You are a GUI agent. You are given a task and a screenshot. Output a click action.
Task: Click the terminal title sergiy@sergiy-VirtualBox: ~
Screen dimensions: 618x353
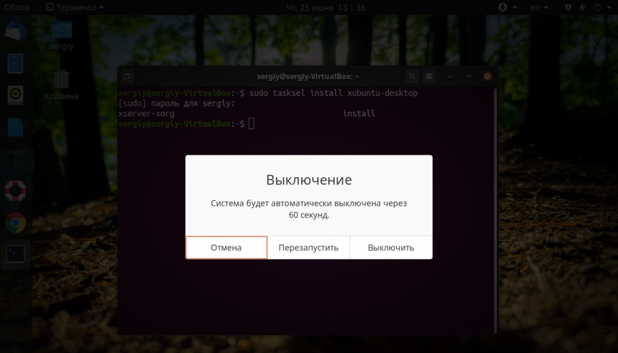click(x=308, y=76)
